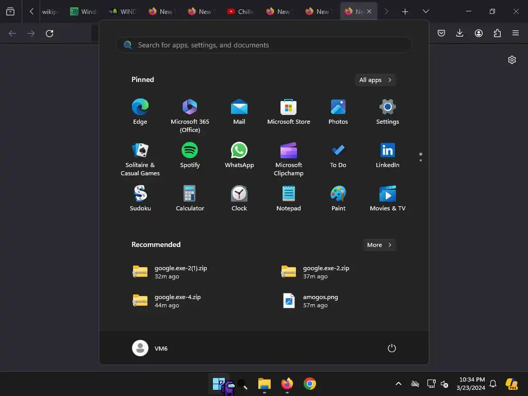Open Google Chrome from the taskbar

310,384
